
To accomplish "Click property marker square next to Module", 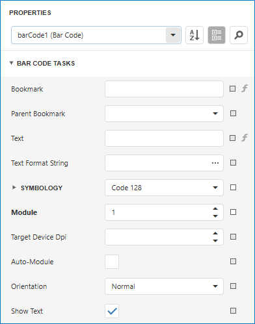I will (233, 212).
